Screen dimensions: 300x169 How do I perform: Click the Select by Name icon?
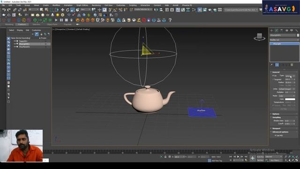46,10
